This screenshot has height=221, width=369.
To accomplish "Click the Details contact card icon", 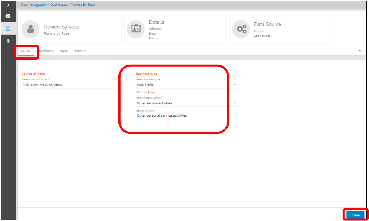I will [x=136, y=29].
